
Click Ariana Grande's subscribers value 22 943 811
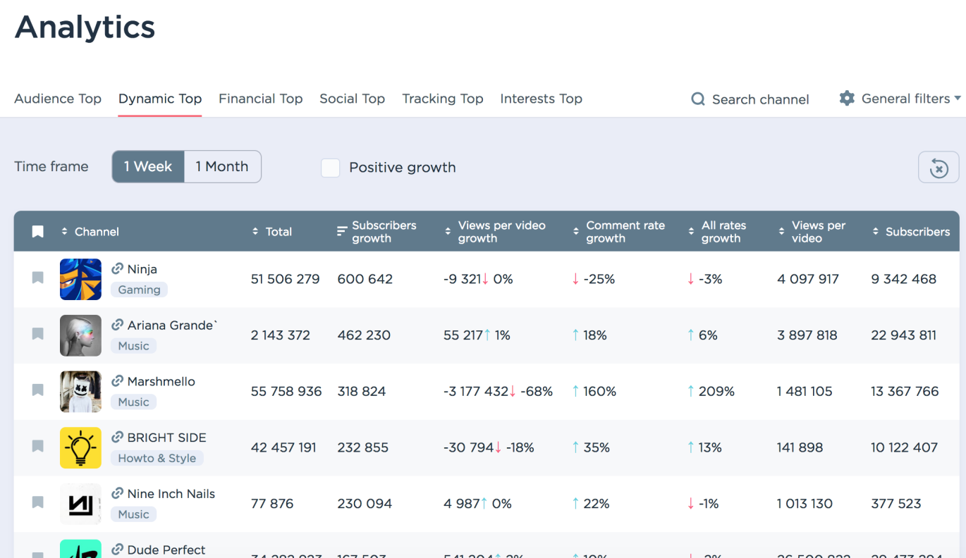(x=904, y=335)
